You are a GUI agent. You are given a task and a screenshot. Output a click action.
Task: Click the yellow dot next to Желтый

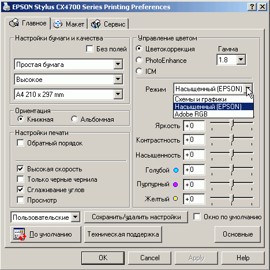[x=175, y=198]
